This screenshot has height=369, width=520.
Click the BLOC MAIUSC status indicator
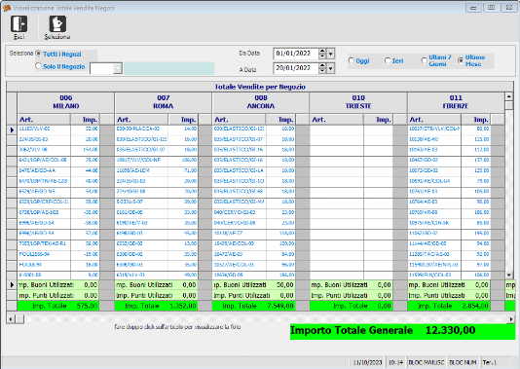pyautogui.click(x=426, y=362)
